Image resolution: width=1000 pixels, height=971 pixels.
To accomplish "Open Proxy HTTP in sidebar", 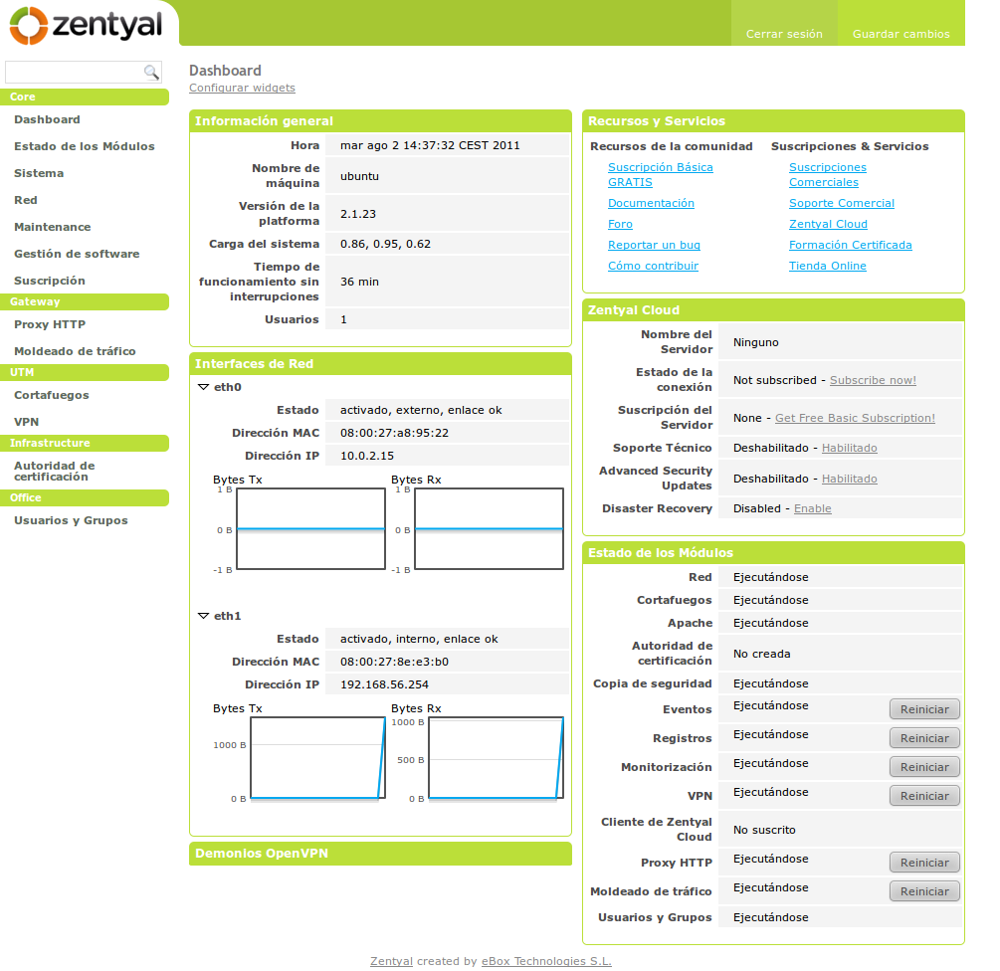I will [50, 324].
